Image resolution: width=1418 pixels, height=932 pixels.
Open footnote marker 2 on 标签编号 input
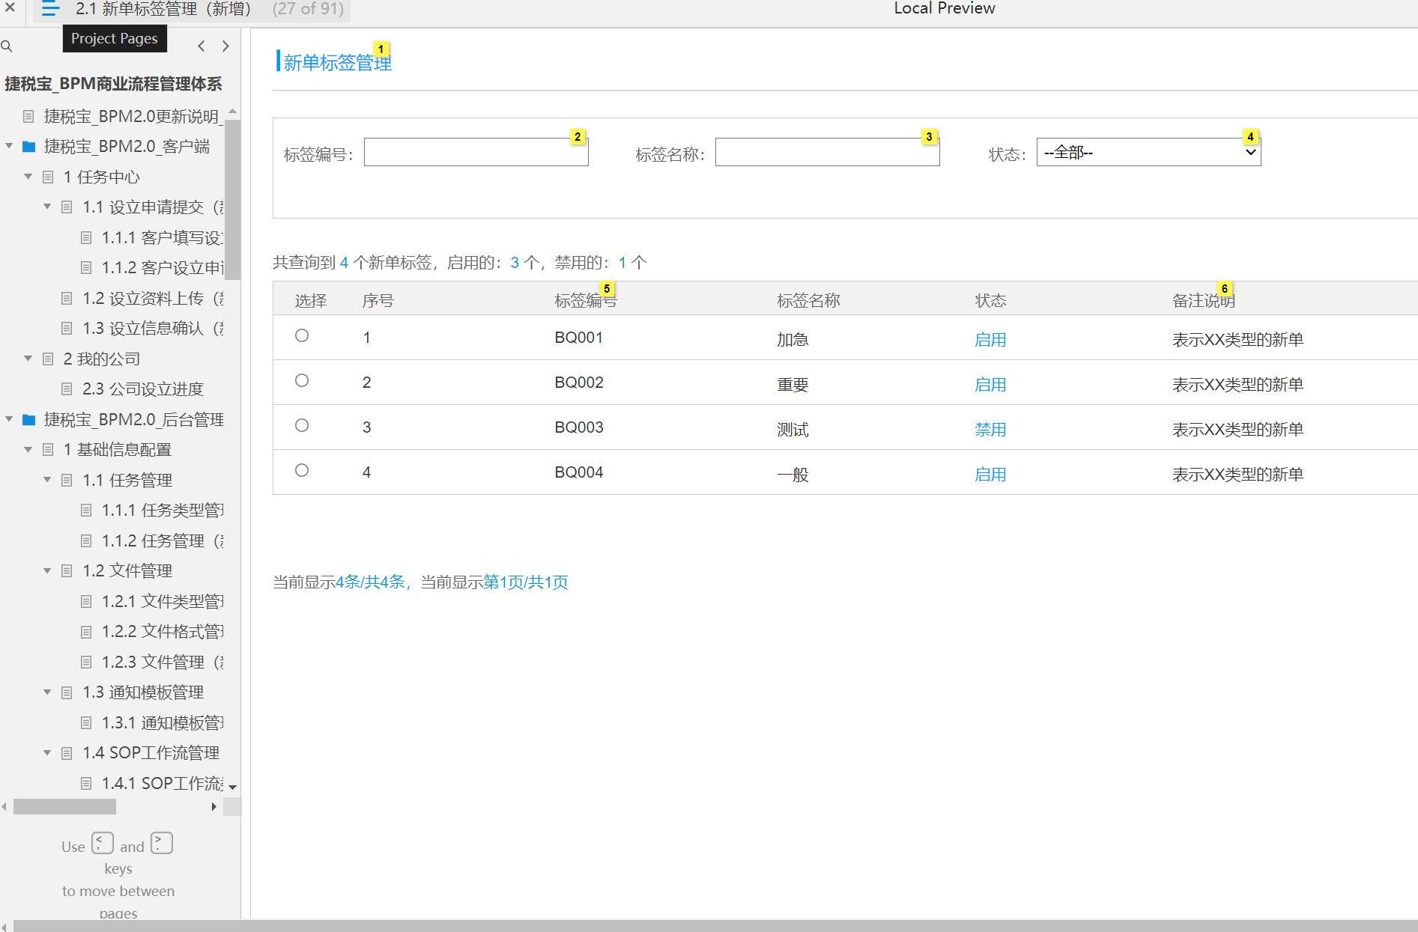[x=578, y=137]
